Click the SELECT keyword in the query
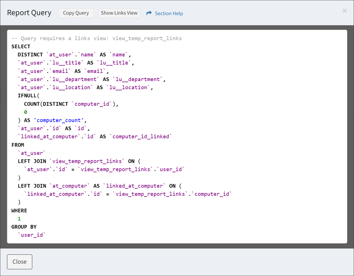Viewport: 354px width, 276px height. 21,47
